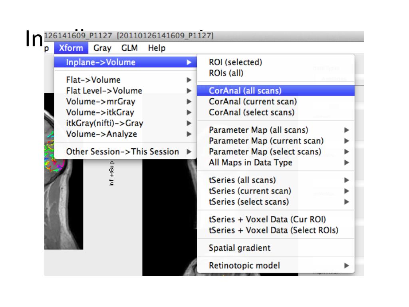Screen dimensions: 409x307
Task: Open the Xform menu
Action: click(x=71, y=48)
